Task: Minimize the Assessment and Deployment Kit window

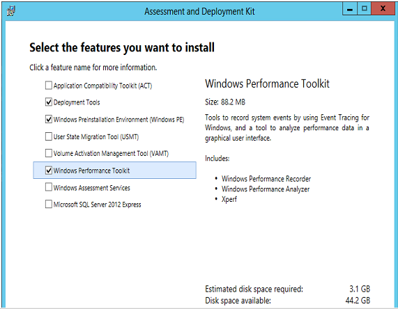Action: [350, 9]
